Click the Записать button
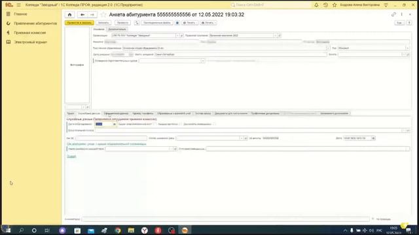 (x=103, y=23)
